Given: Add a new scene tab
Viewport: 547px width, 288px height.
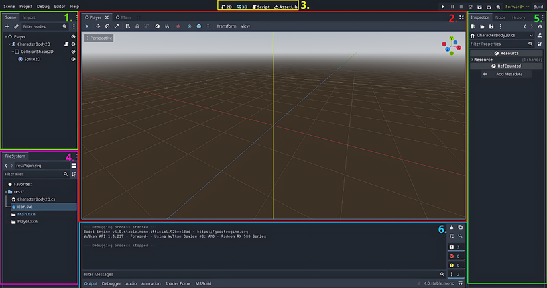Looking at the screenshot, I should coord(139,17).
